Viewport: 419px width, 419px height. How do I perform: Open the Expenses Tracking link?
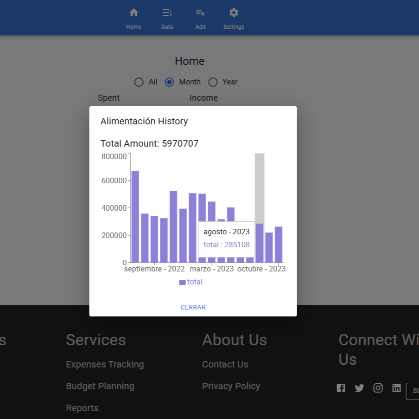105,364
